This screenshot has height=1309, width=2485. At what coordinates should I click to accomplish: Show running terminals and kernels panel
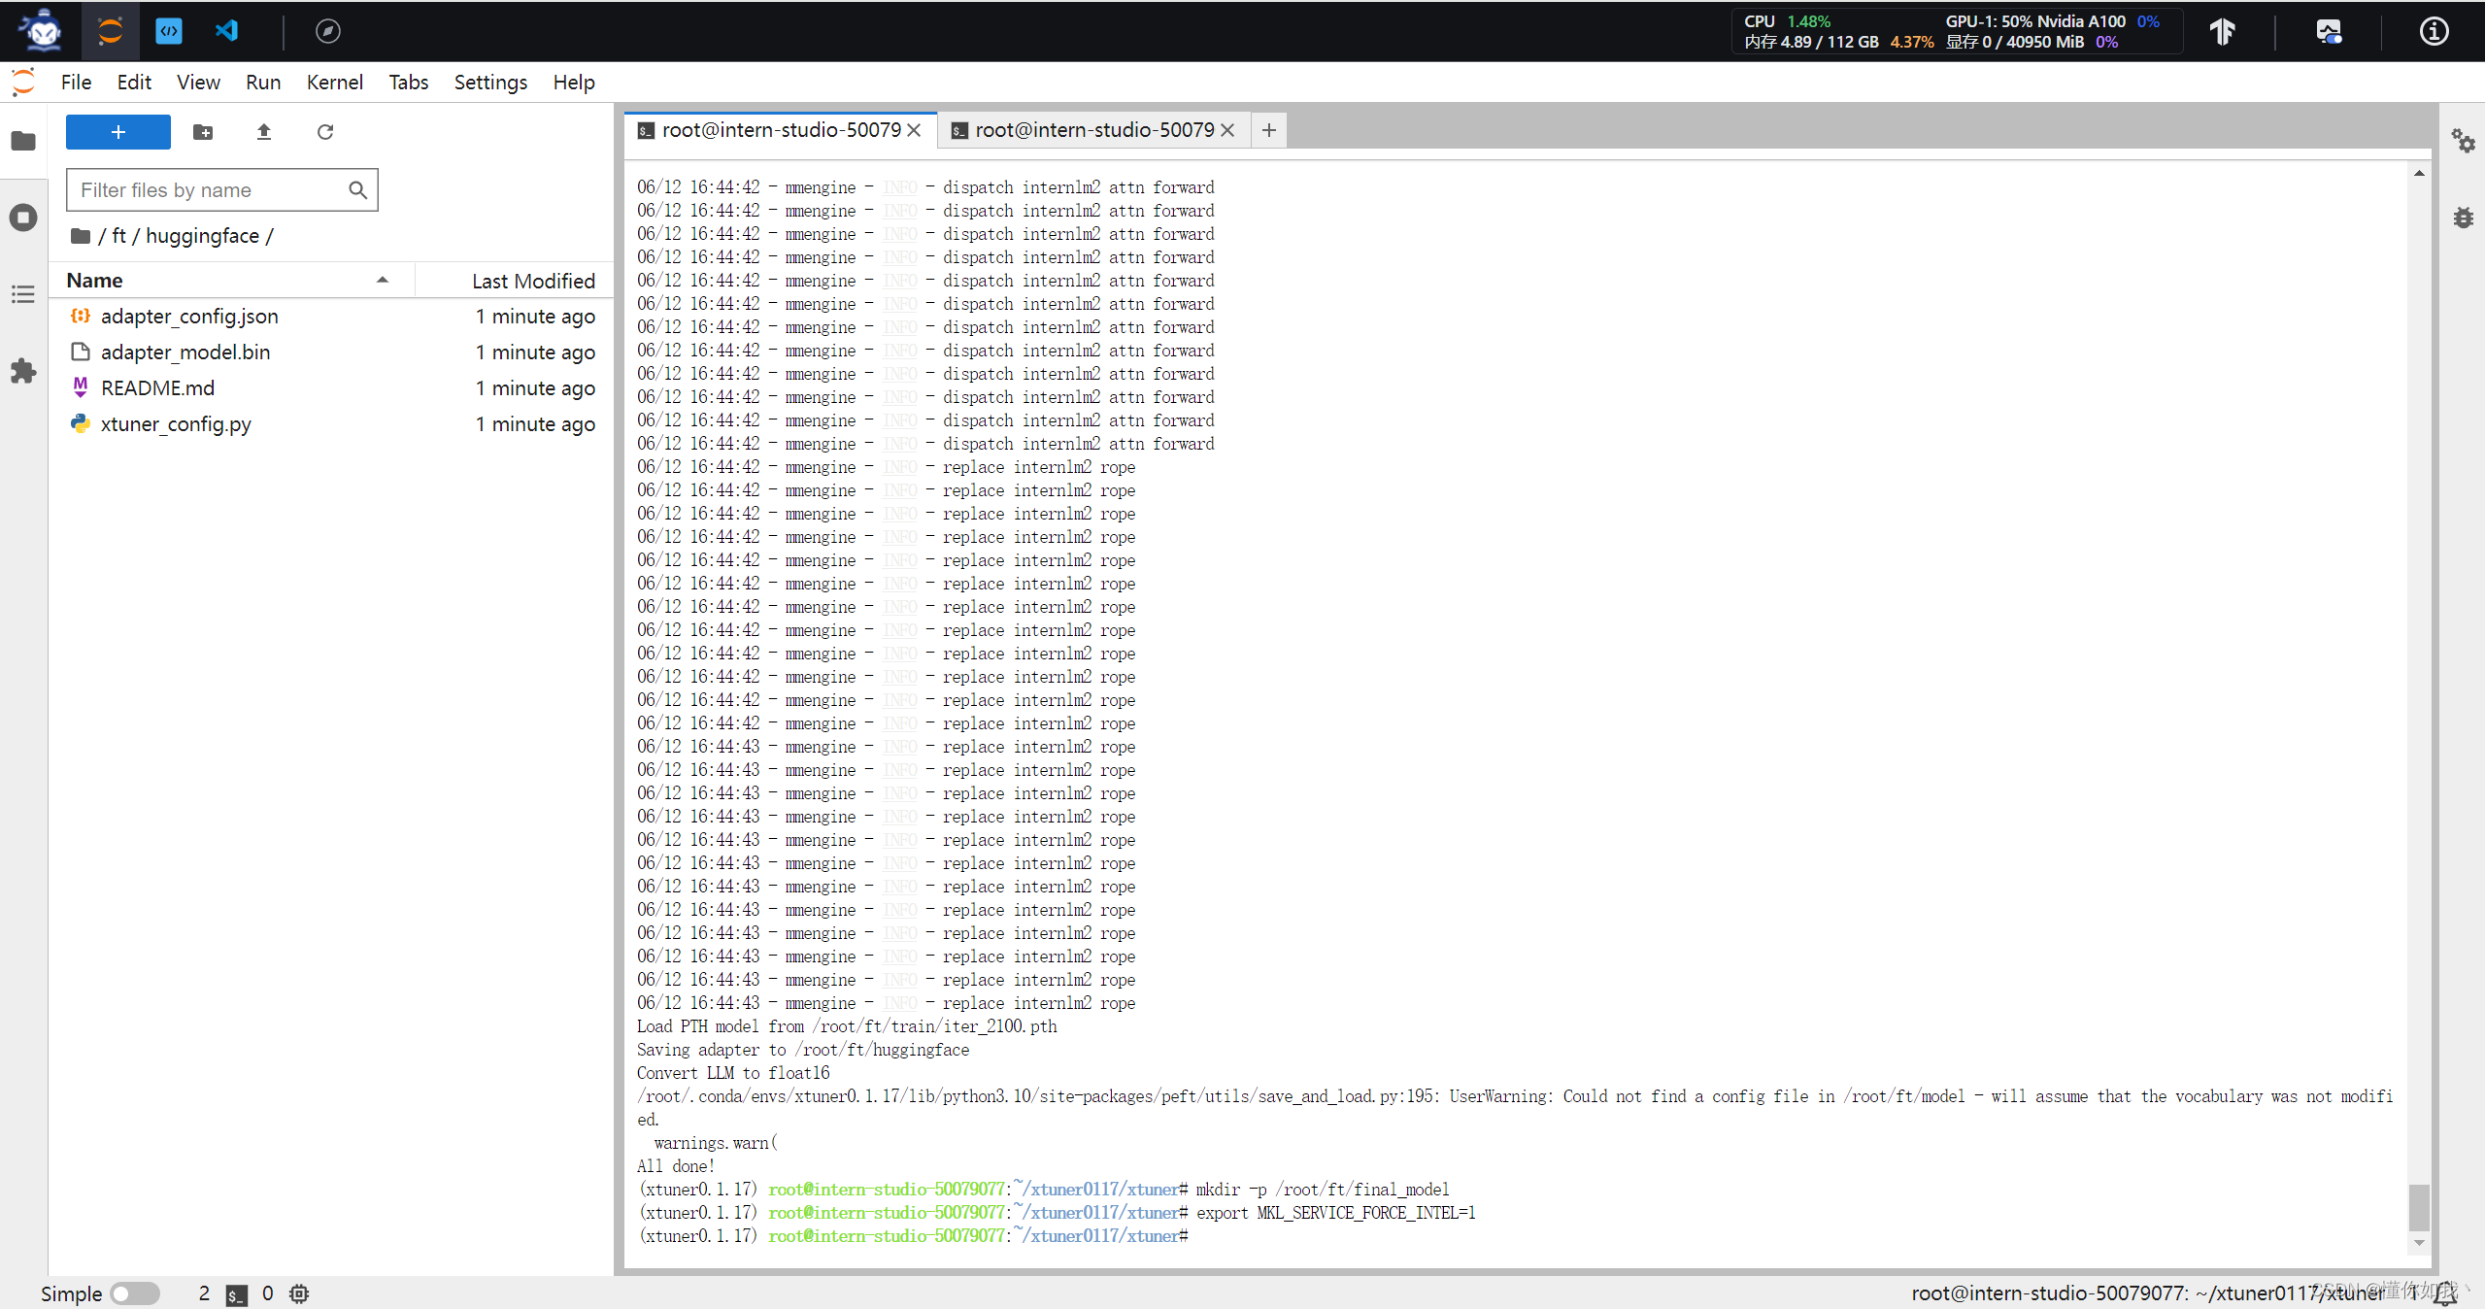(x=23, y=218)
